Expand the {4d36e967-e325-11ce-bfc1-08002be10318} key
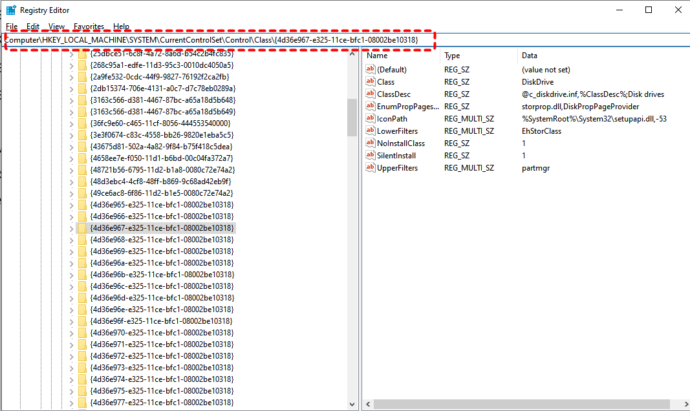The height and width of the screenshot is (411, 690). [71, 228]
